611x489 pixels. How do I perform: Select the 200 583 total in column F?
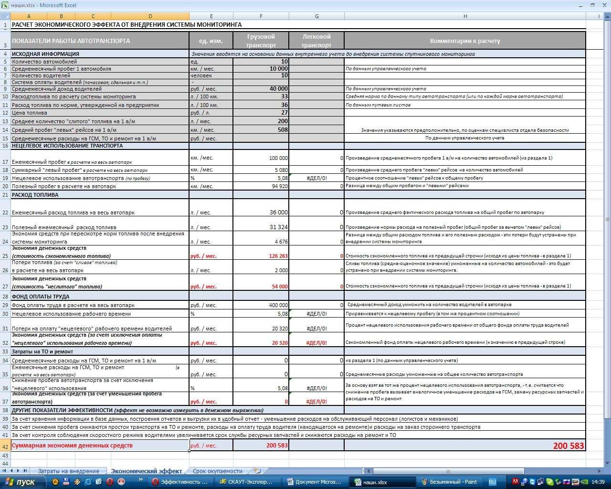(x=261, y=446)
